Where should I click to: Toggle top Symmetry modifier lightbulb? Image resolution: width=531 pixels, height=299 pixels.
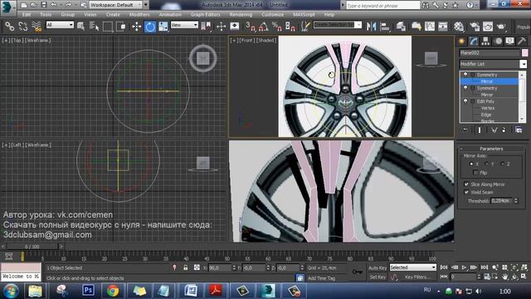[465, 74]
